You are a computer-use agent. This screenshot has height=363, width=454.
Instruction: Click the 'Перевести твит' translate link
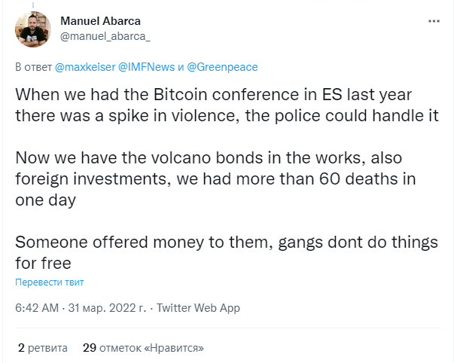coord(49,282)
